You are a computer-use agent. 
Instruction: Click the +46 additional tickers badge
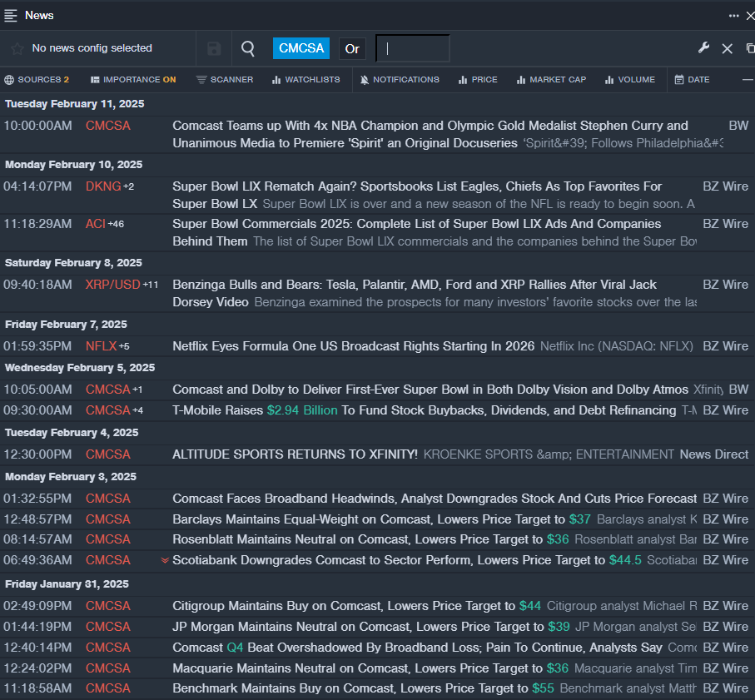[116, 225]
